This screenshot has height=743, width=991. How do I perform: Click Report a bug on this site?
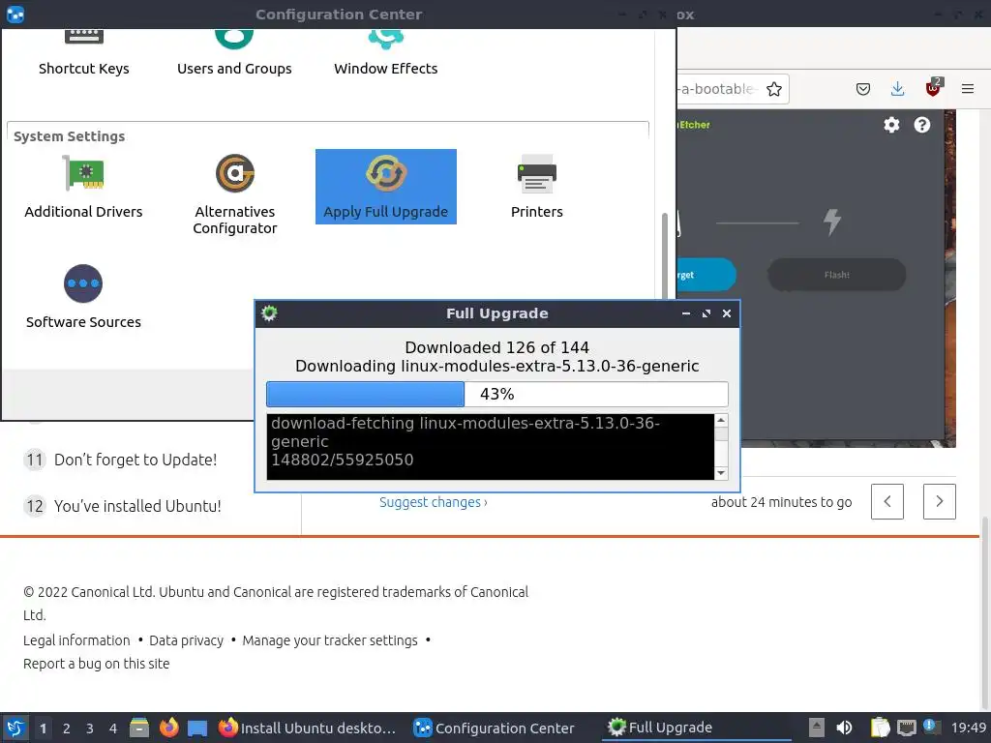click(x=96, y=664)
